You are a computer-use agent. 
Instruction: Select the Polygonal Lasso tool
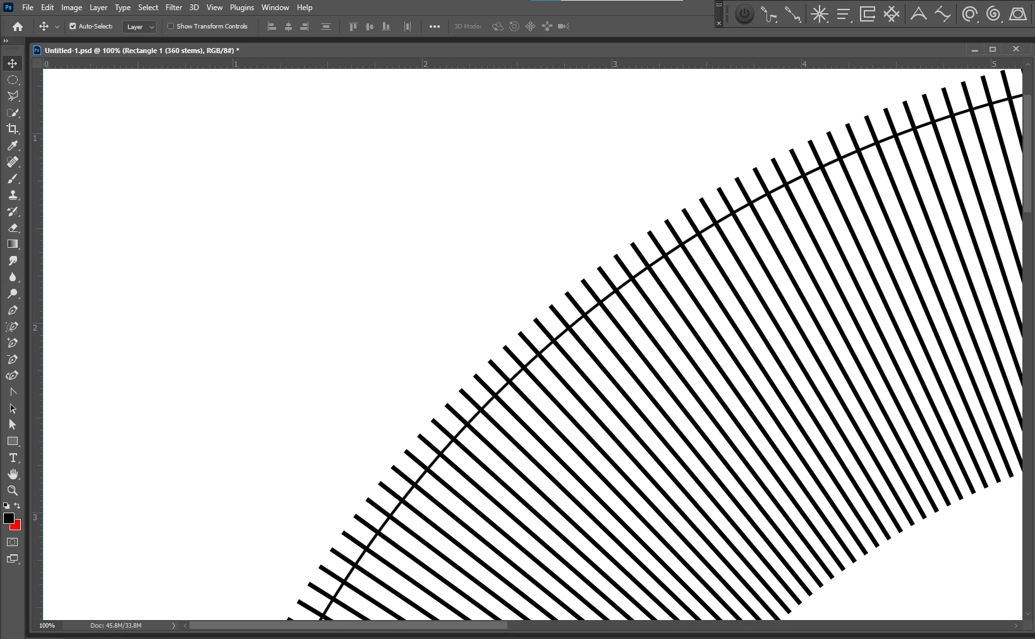[13, 96]
